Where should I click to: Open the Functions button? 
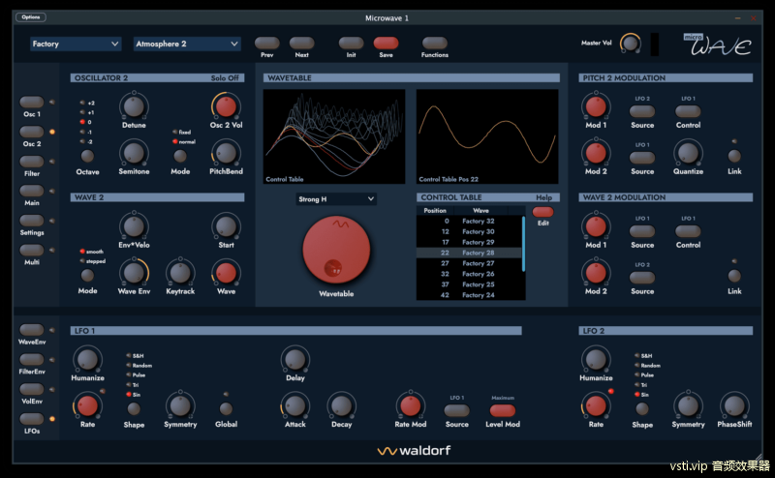point(435,43)
